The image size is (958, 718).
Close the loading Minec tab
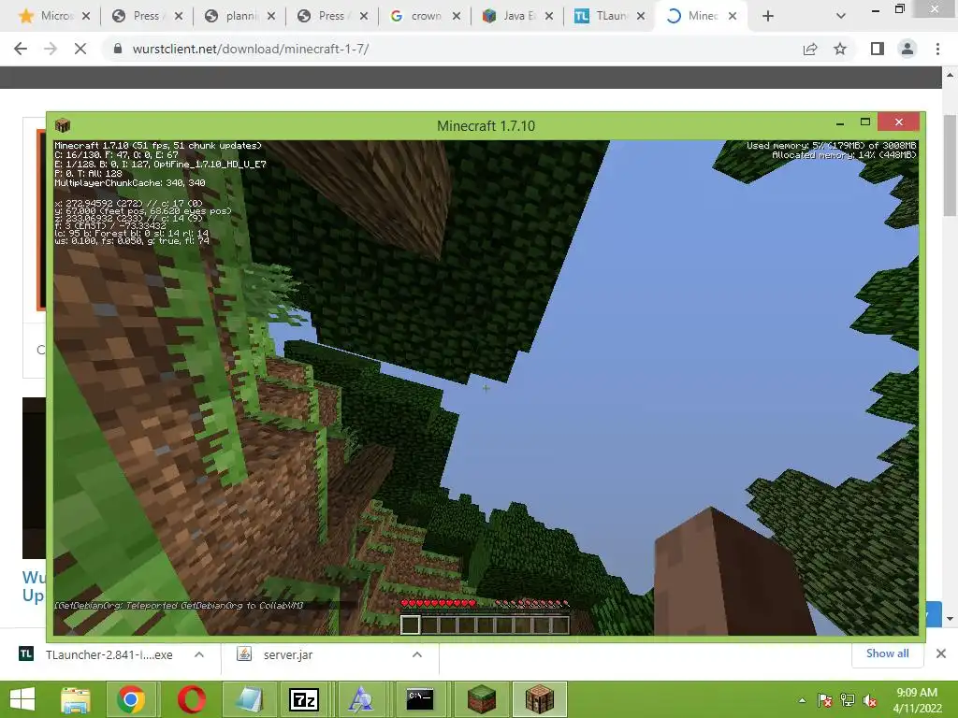click(733, 17)
